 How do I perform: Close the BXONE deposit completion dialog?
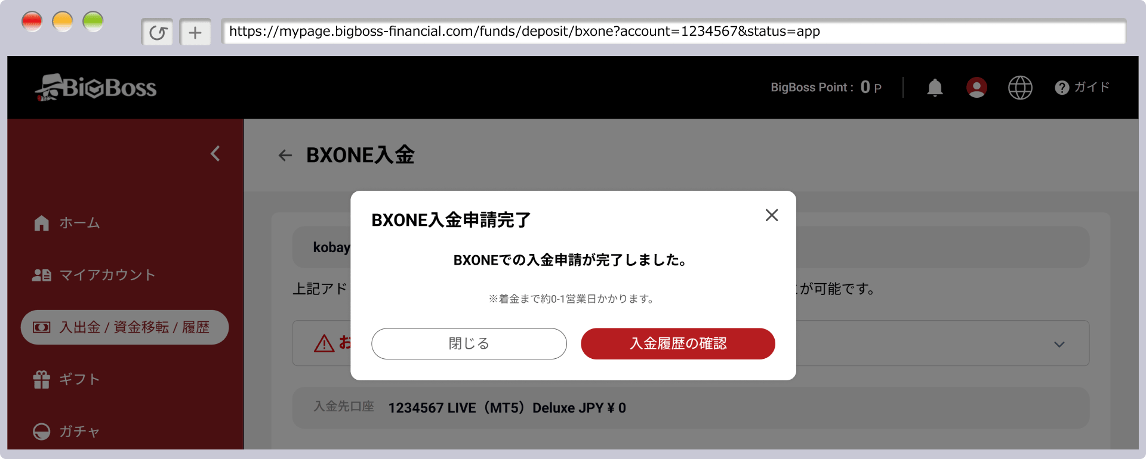771,215
